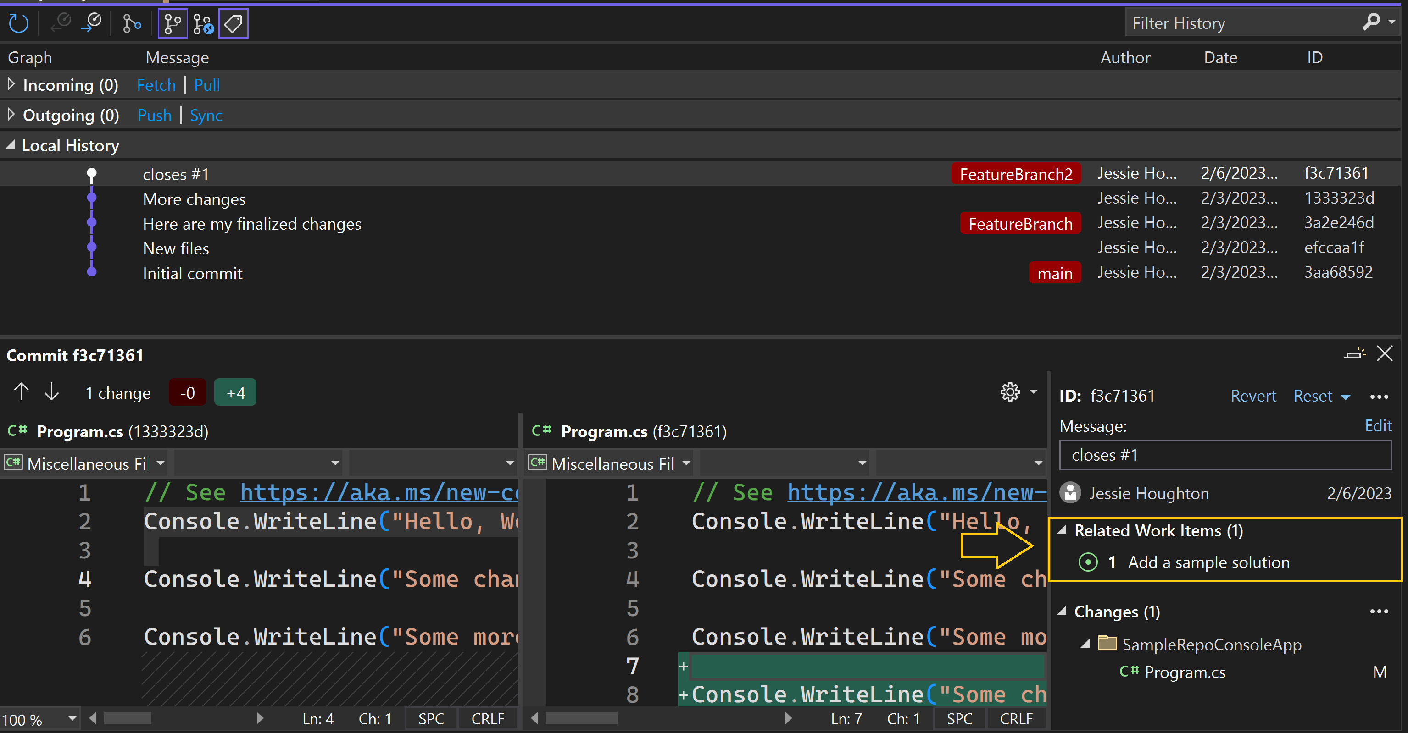Screen dimensions: 1408x733
Task: Toggle the show tags button
Action: pos(234,23)
